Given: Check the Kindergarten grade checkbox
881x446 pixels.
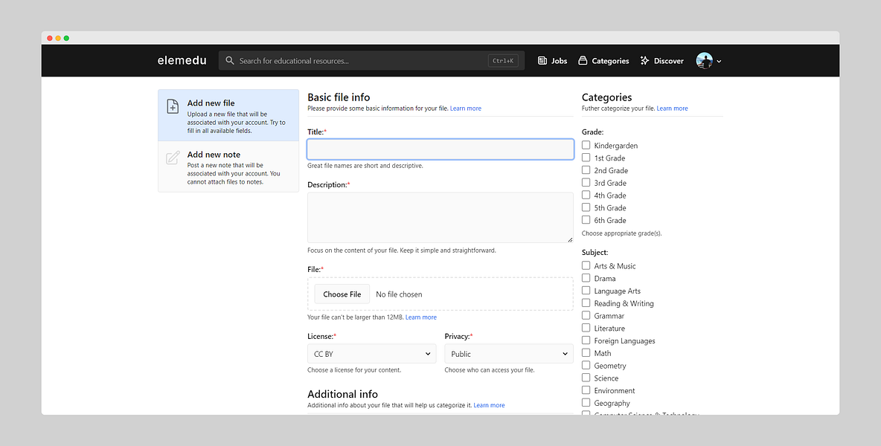Looking at the screenshot, I should (586, 146).
